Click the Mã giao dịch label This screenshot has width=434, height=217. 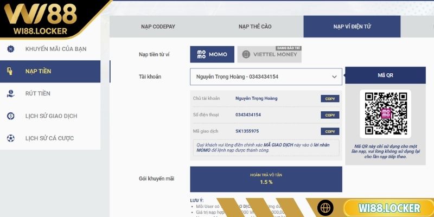pos(206,131)
